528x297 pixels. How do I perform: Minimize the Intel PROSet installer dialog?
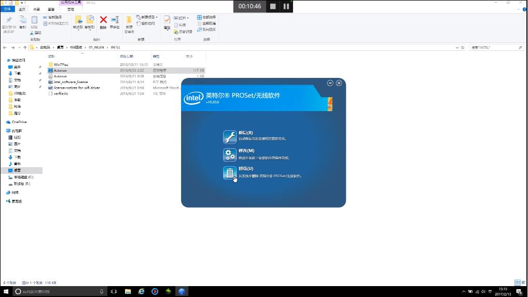point(330,83)
